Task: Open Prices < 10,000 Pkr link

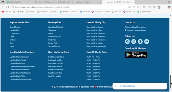Action: (x=93, y=79)
